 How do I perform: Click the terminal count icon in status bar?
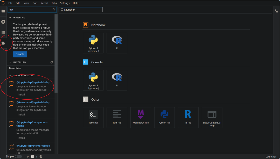(32, 157)
